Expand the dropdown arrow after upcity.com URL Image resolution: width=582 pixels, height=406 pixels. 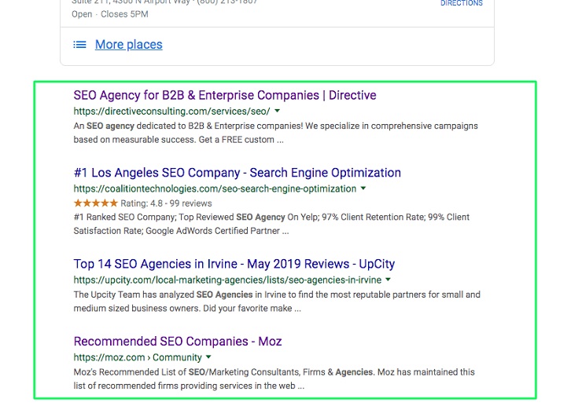[x=388, y=280]
